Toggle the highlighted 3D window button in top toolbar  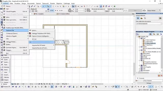click(x=101, y=6)
